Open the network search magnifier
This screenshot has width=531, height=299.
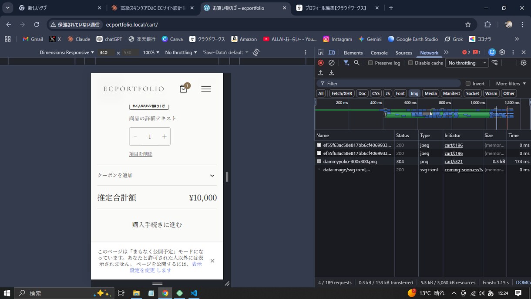(x=357, y=63)
